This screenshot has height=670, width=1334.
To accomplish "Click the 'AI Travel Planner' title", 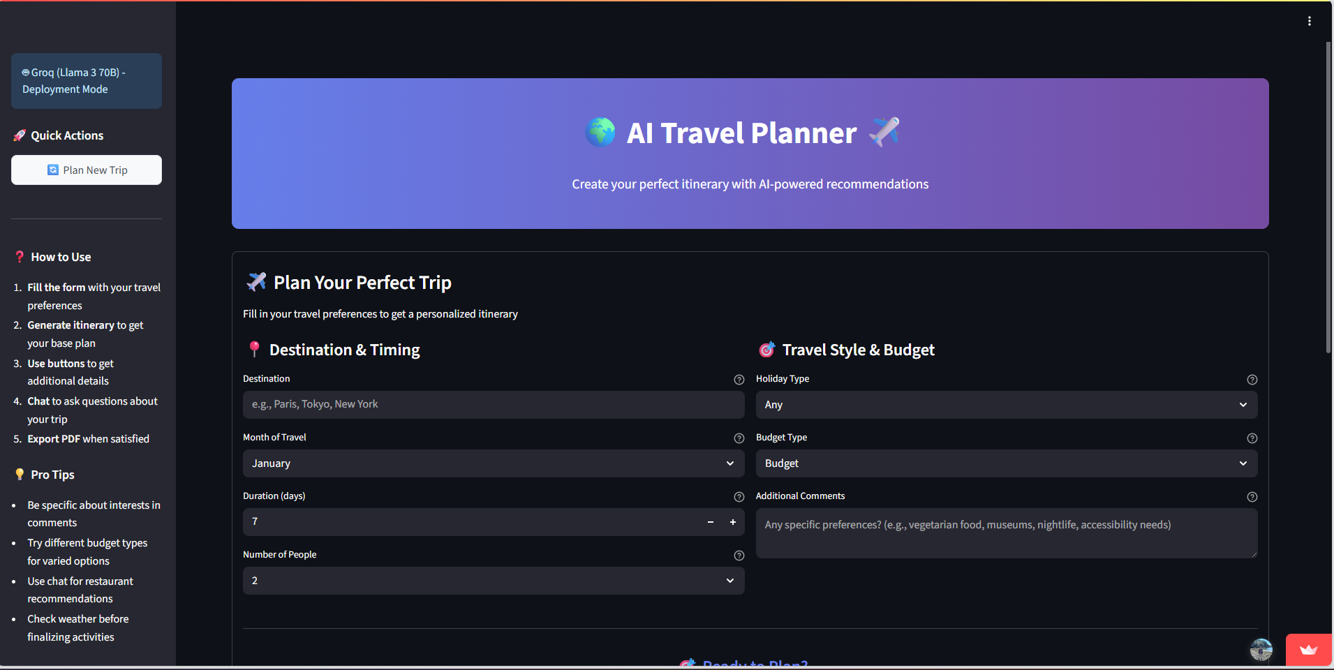I will tap(741, 133).
